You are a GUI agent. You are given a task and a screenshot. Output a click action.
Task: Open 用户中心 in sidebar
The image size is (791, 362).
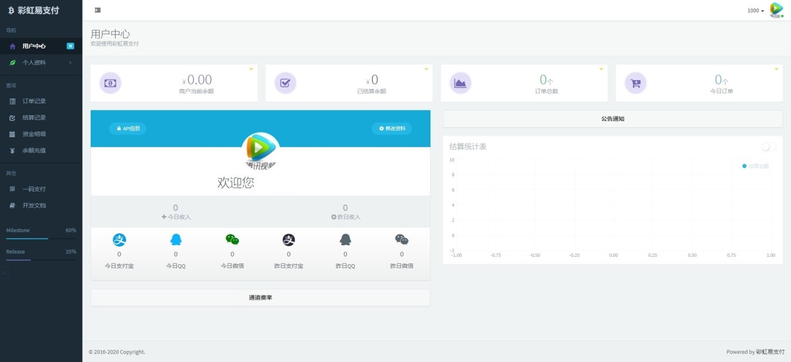click(x=41, y=46)
